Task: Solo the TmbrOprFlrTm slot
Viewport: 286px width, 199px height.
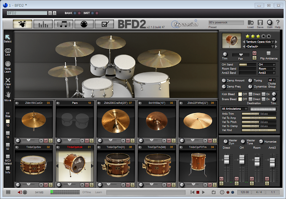Action: coord(214,185)
